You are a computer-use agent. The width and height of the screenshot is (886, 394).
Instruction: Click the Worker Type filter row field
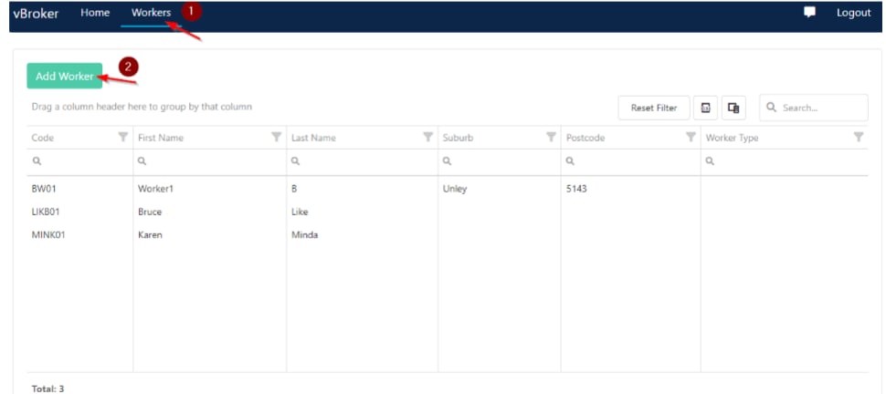point(785,161)
